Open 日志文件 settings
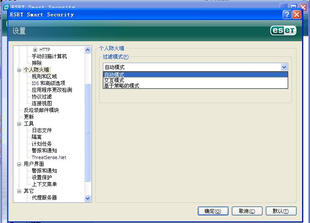The height and width of the screenshot is (223, 310). pos(42,130)
